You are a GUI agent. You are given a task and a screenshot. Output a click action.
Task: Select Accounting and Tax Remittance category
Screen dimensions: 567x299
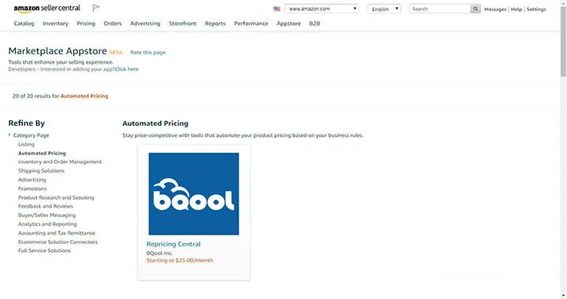pyautogui.click(x=57, y=233)
